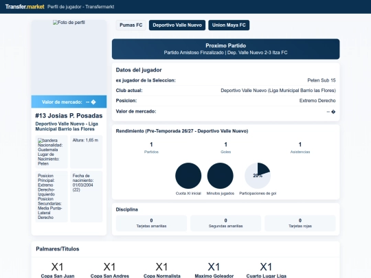Click the Asistencias stat value
This screenshot has height=278, width=371.
point(300,144)
